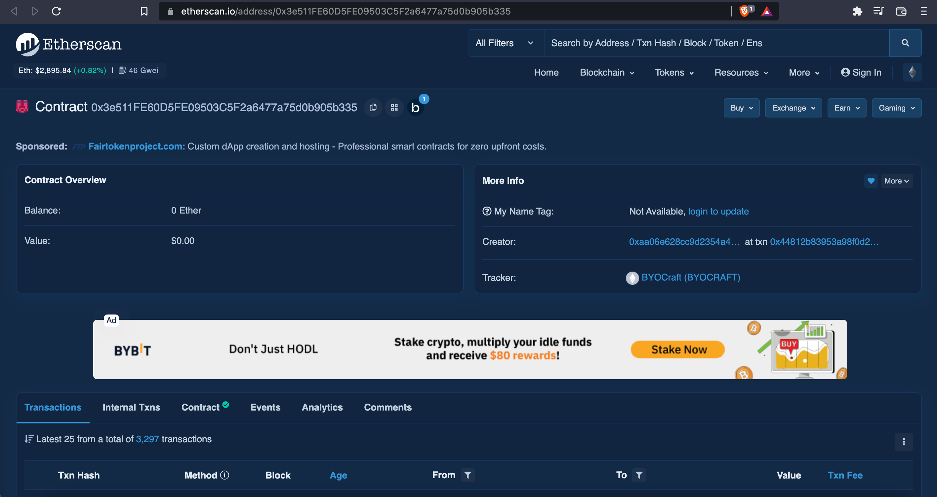Image resolution: width=937 pixels, height=497 pixels.
Task: Click the Stake Now button in Bybit ad
Action: pos(677,349)
